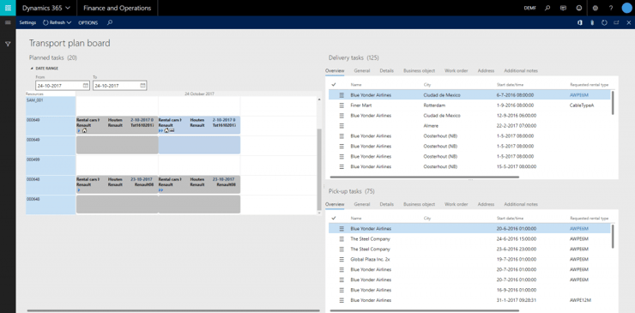
Task: Show the filter pane funnel icon
Action: point(8,44)
